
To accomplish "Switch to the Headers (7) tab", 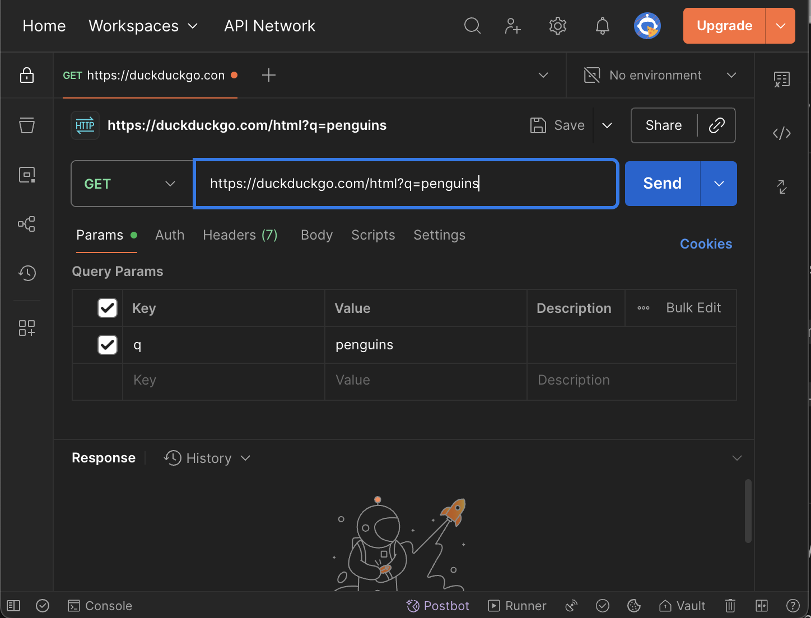I will pos(240,235).
